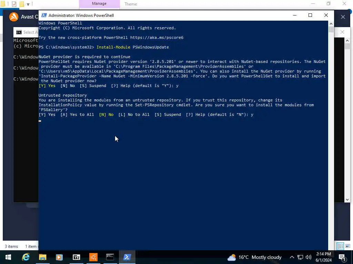Viewport: 353px width, 264px height.
Task: Minimize the PowerShell window
Action: pyautogui.click(x=295, y=15)
